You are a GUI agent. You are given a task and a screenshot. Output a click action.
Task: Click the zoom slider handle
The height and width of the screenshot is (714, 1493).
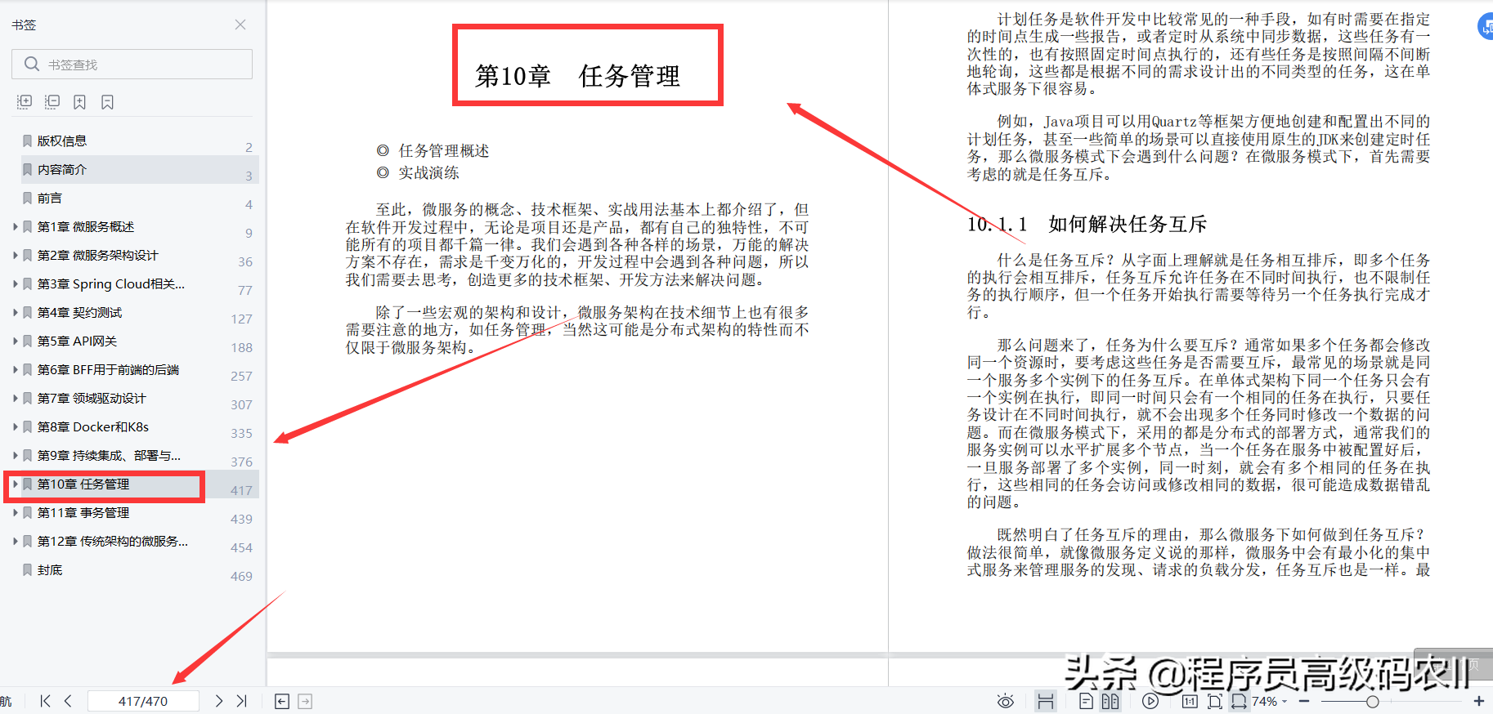1373,701
